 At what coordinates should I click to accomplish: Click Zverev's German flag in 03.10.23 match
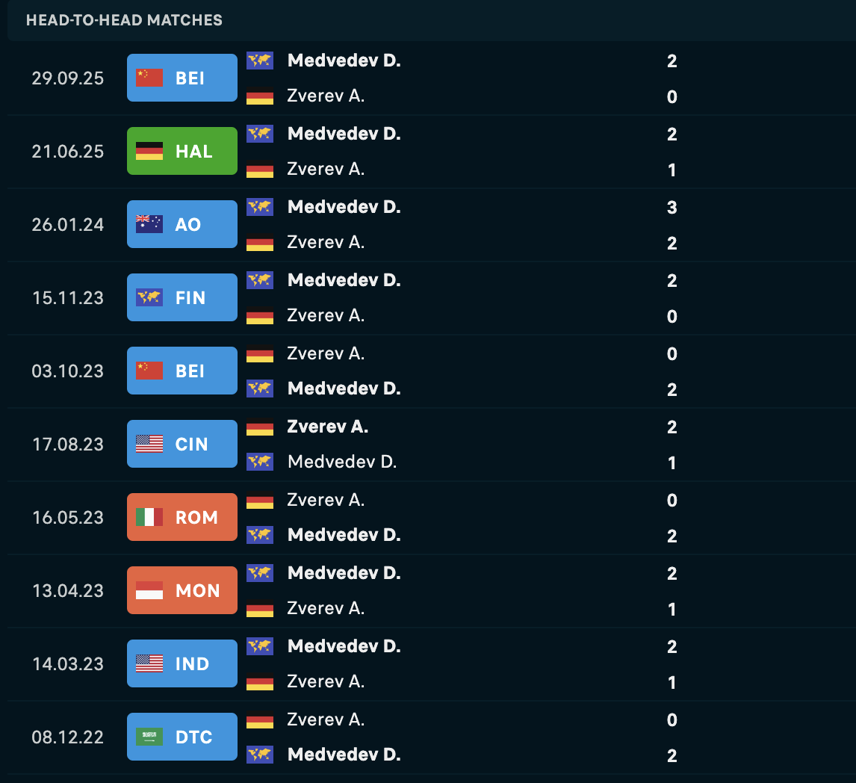tap(260, 353)
